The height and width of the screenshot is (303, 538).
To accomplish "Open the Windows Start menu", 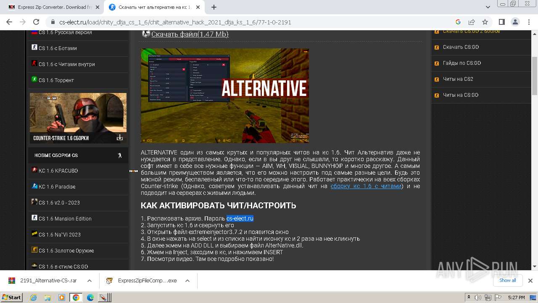I will click(11, 297).
